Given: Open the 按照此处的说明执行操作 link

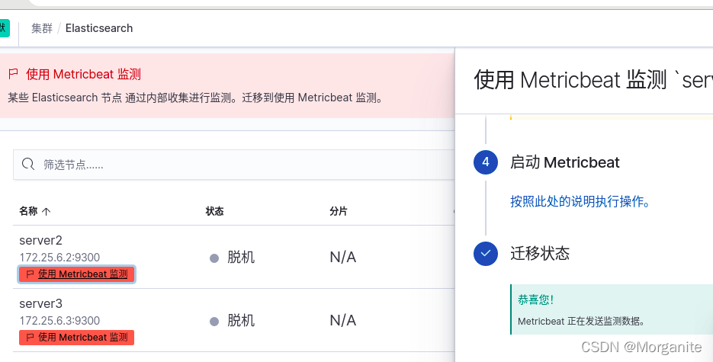Looking at the screenshot, I should [580, 201].
